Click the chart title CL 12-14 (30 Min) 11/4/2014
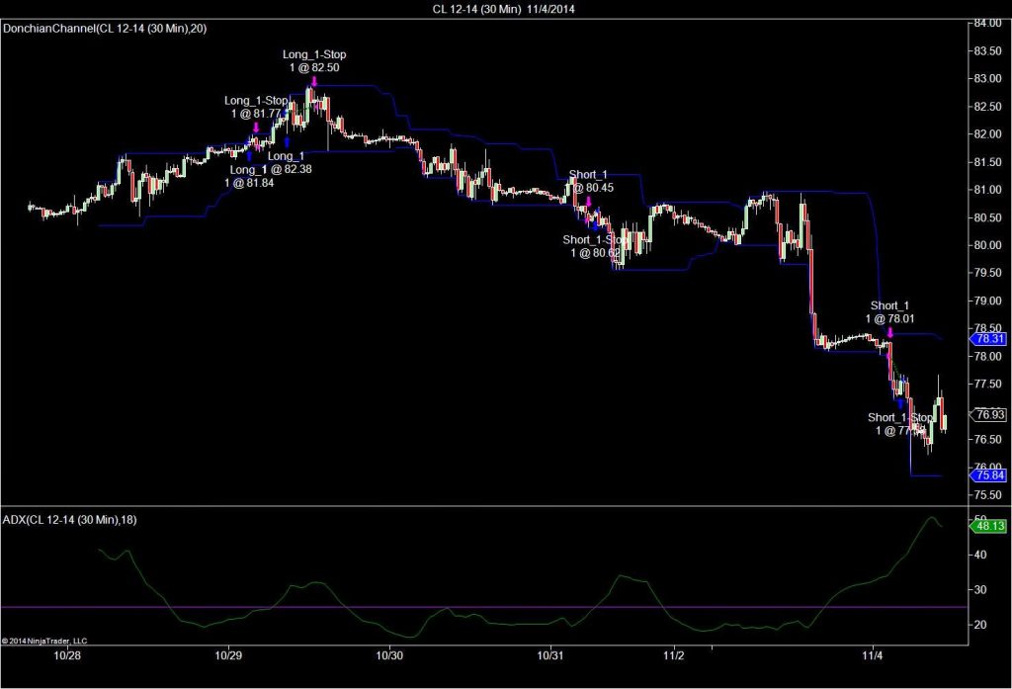1012x689 pixels. (503, 9)
